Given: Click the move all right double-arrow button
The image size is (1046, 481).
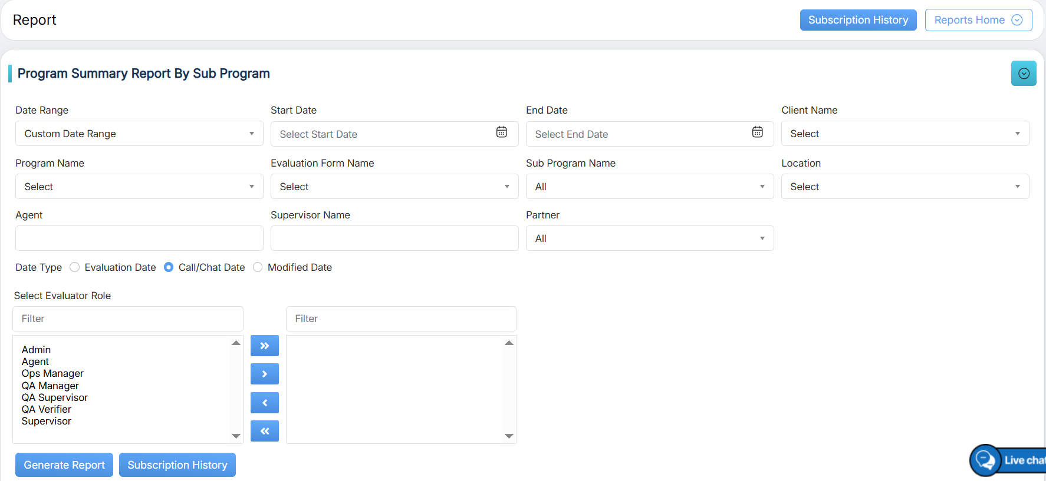Looking at the screenshot, I should tap(264, 346).
